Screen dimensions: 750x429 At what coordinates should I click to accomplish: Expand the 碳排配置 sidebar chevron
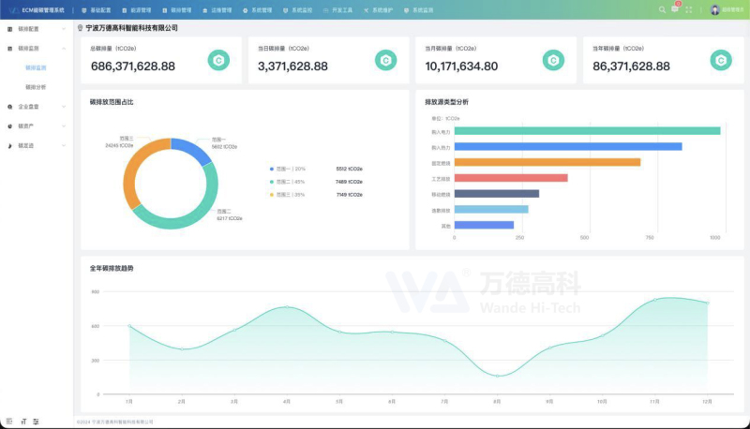(64, 29)
